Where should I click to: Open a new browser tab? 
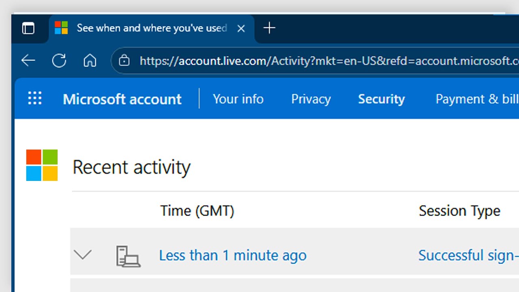[269, 28]
